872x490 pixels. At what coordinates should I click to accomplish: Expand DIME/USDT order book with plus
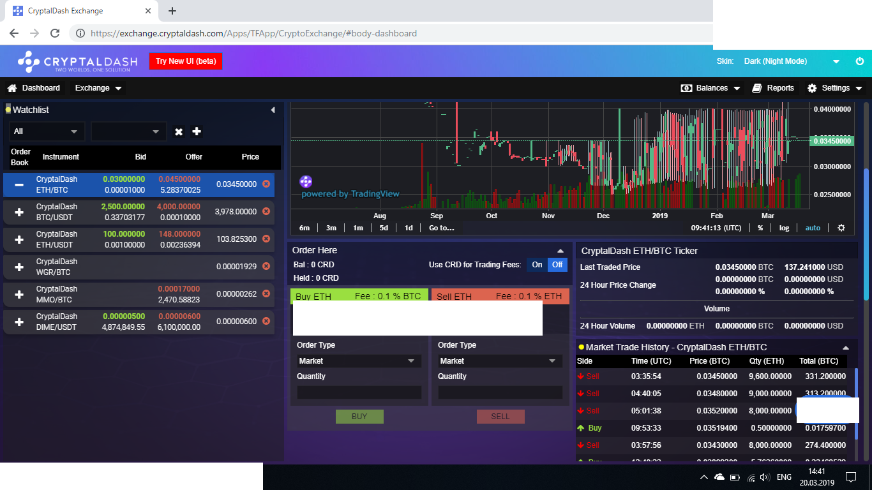19,322
